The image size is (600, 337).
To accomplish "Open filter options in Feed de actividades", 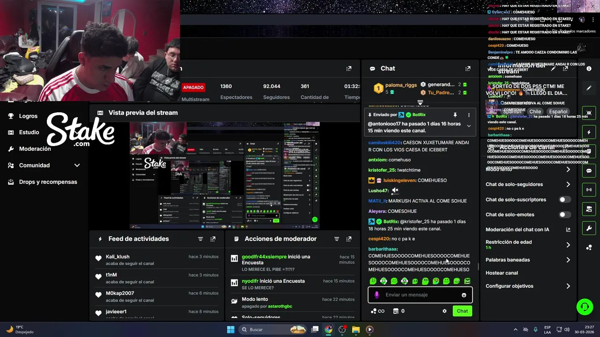I will [x=201, y=239].
